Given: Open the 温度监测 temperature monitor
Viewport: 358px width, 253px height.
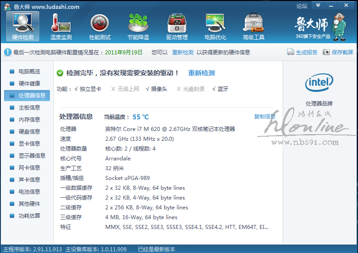Looking at the screenshot, I should 61,26.
